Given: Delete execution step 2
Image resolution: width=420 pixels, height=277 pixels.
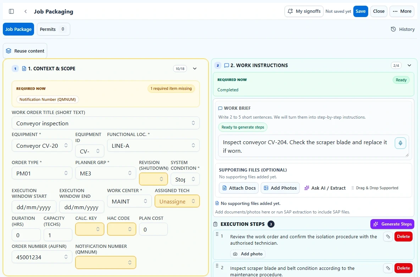Looking at the screenshot, I should click(x=403, y=268).
